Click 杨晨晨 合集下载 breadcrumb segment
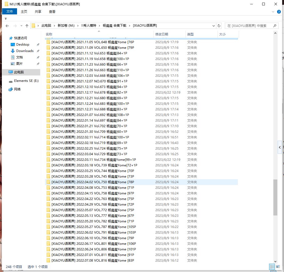Viewport: 284px width, 272px height. (115, 26)
